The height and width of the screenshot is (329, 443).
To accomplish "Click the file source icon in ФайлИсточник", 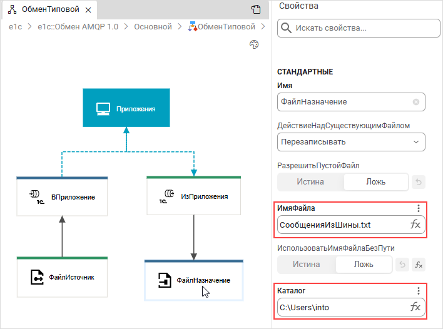I will pyautogui.click(x=37, y=277).
